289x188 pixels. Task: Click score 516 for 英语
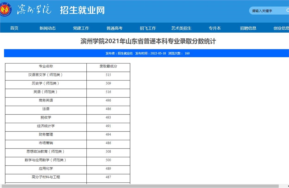108,92
